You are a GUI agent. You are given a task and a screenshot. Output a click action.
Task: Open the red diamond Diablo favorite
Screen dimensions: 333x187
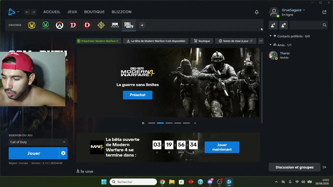tap(87, 25)
